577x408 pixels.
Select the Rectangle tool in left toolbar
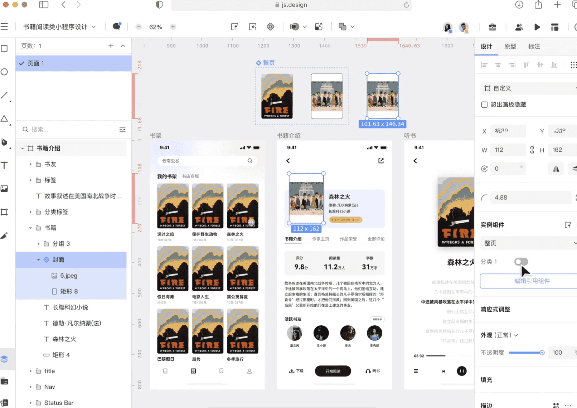click(x=4, y=49)
